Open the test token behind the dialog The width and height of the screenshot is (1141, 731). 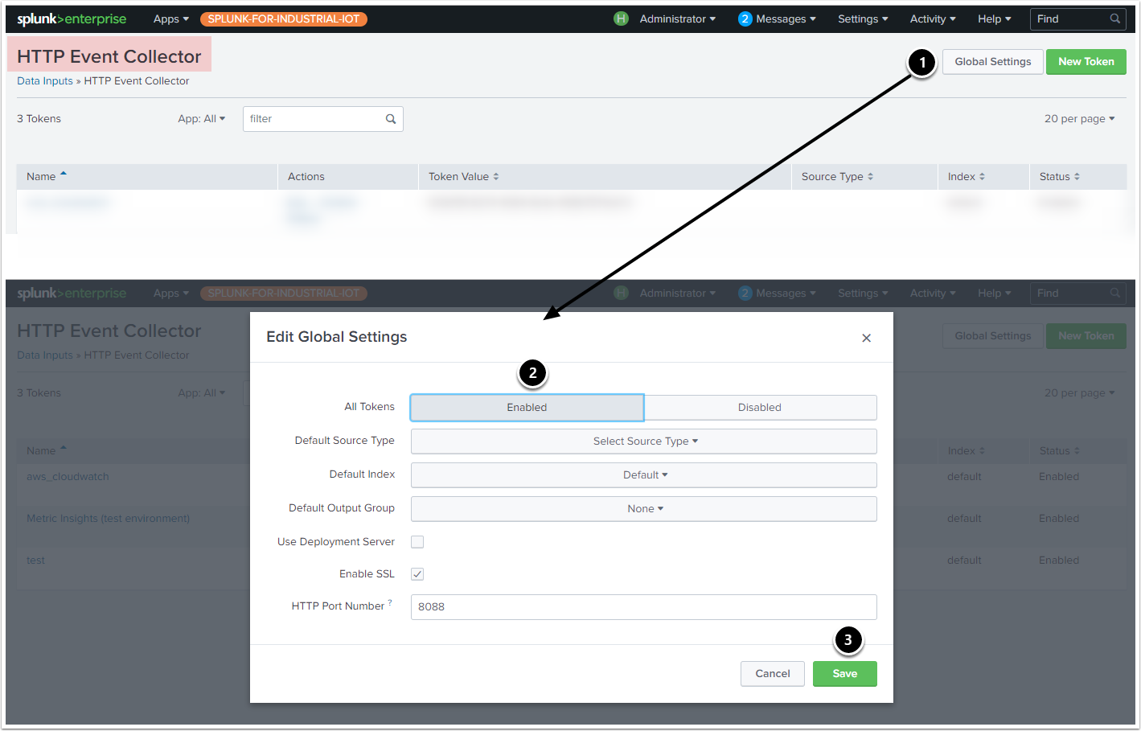pos(35,561)
